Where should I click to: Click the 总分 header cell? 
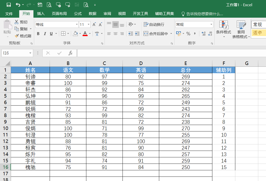186,70
